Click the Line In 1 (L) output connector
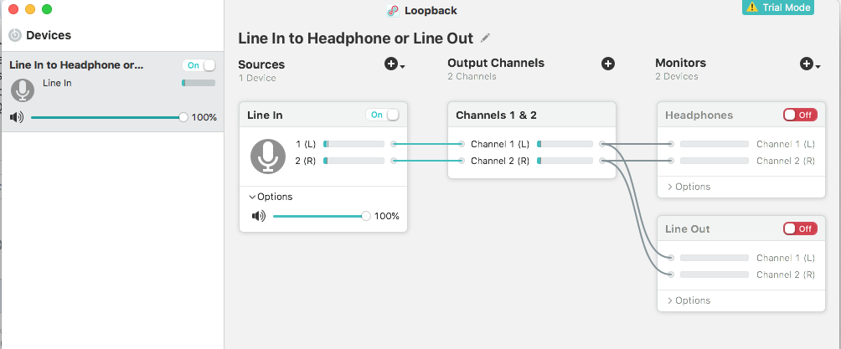Screen dimensions: 841x349 pos(394,144)
